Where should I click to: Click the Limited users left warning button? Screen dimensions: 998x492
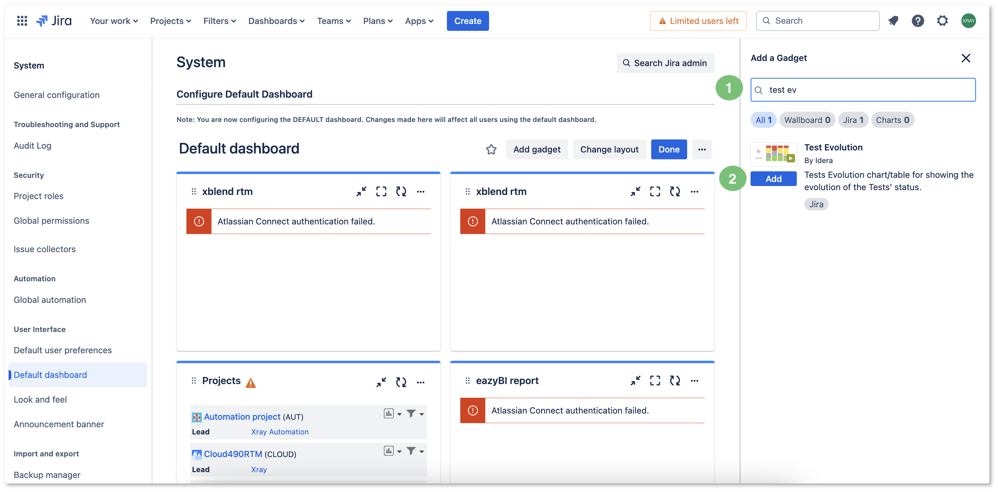coord(698,21)
